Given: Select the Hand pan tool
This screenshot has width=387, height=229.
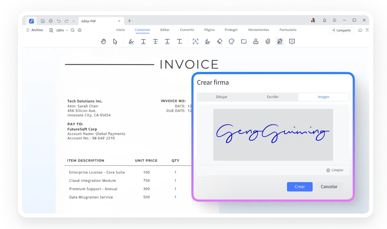Looking at the screenshot, I should 103,41.
